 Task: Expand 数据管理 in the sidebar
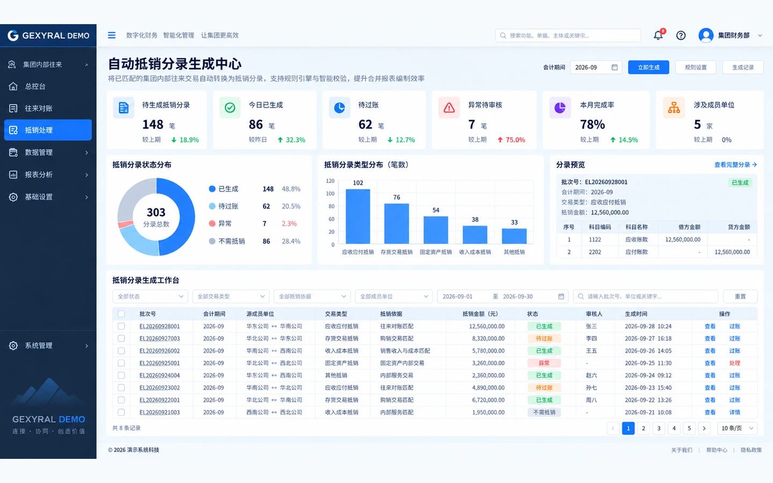point(48,152)
